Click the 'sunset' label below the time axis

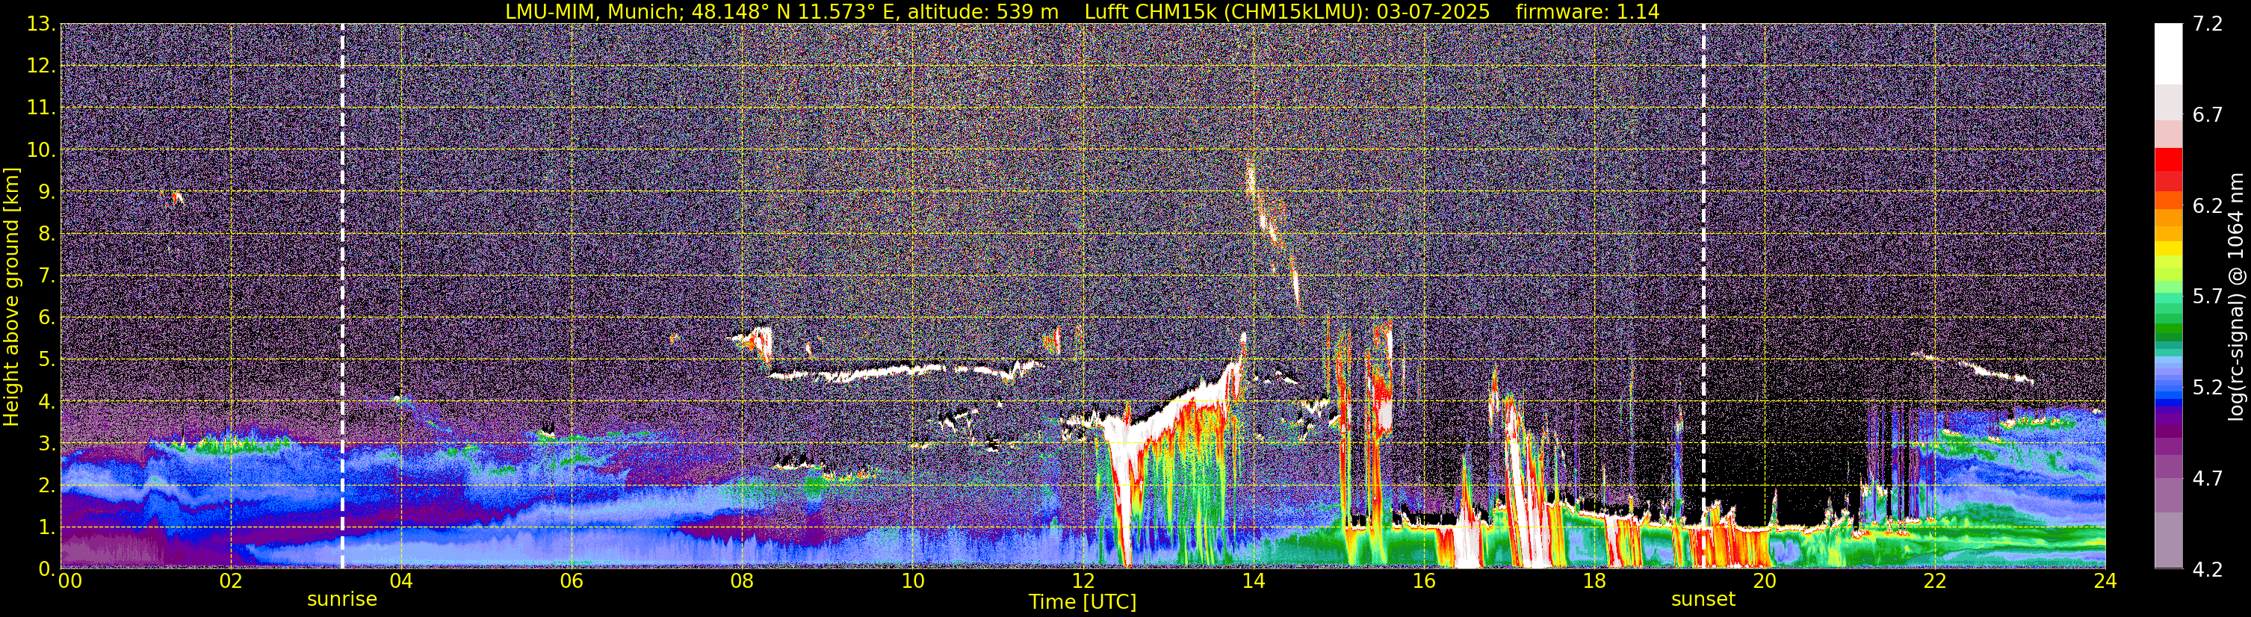[x=1703, y=600]
